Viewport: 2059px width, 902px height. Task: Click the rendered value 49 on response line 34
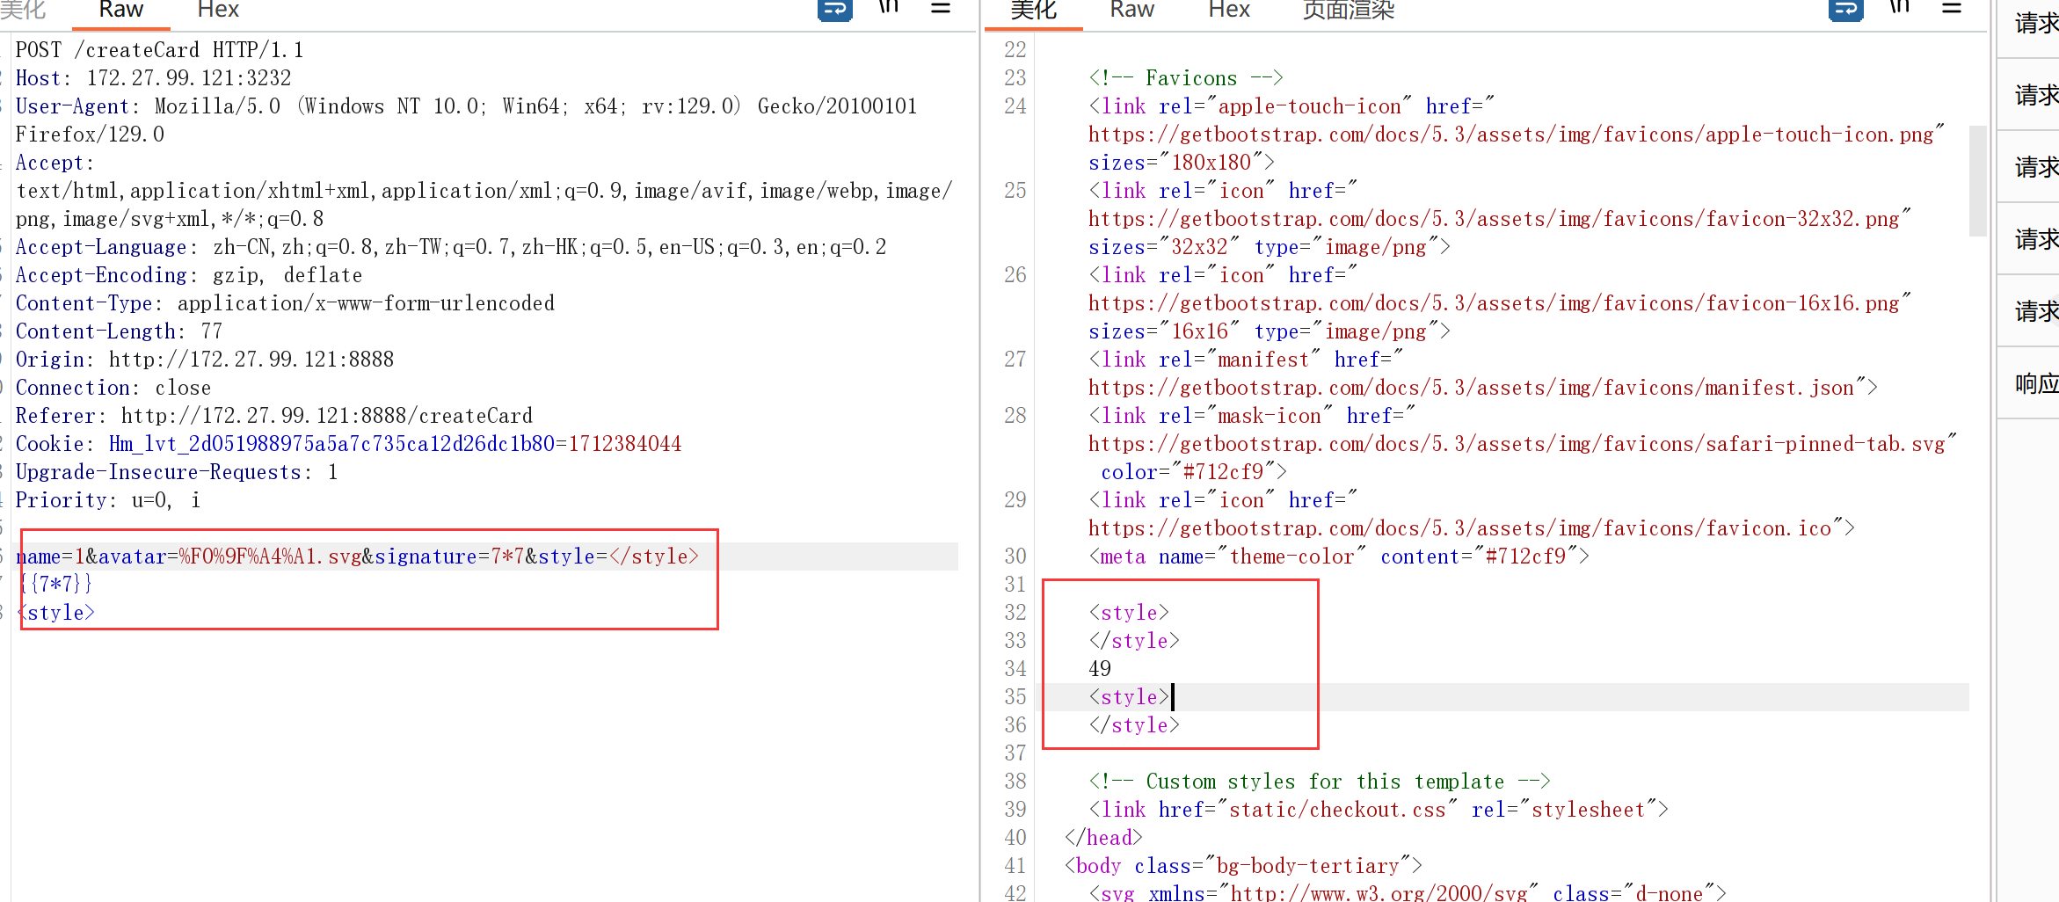click(x=1100, y=669)
